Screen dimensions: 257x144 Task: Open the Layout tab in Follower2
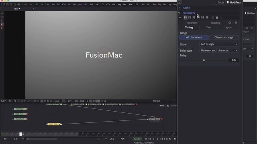(228, 28)
